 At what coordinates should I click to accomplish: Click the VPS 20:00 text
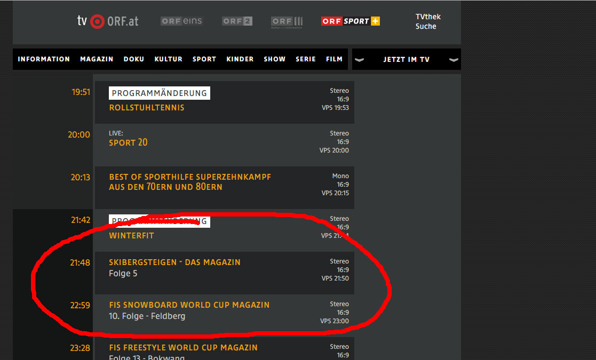pos(334,150)
